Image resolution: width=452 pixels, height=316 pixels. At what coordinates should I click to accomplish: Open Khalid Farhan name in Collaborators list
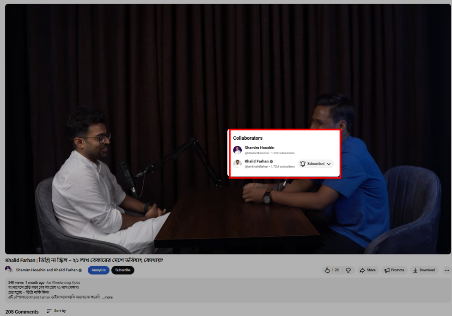point(256,161)
